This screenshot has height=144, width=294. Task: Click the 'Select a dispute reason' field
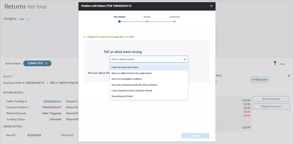tap(146, 59)
